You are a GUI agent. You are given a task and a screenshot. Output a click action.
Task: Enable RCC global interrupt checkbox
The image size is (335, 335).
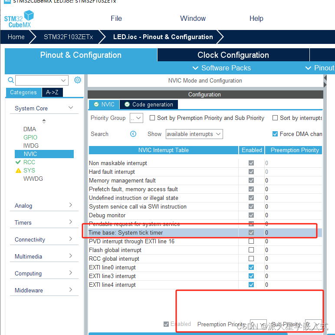[251, 259]
